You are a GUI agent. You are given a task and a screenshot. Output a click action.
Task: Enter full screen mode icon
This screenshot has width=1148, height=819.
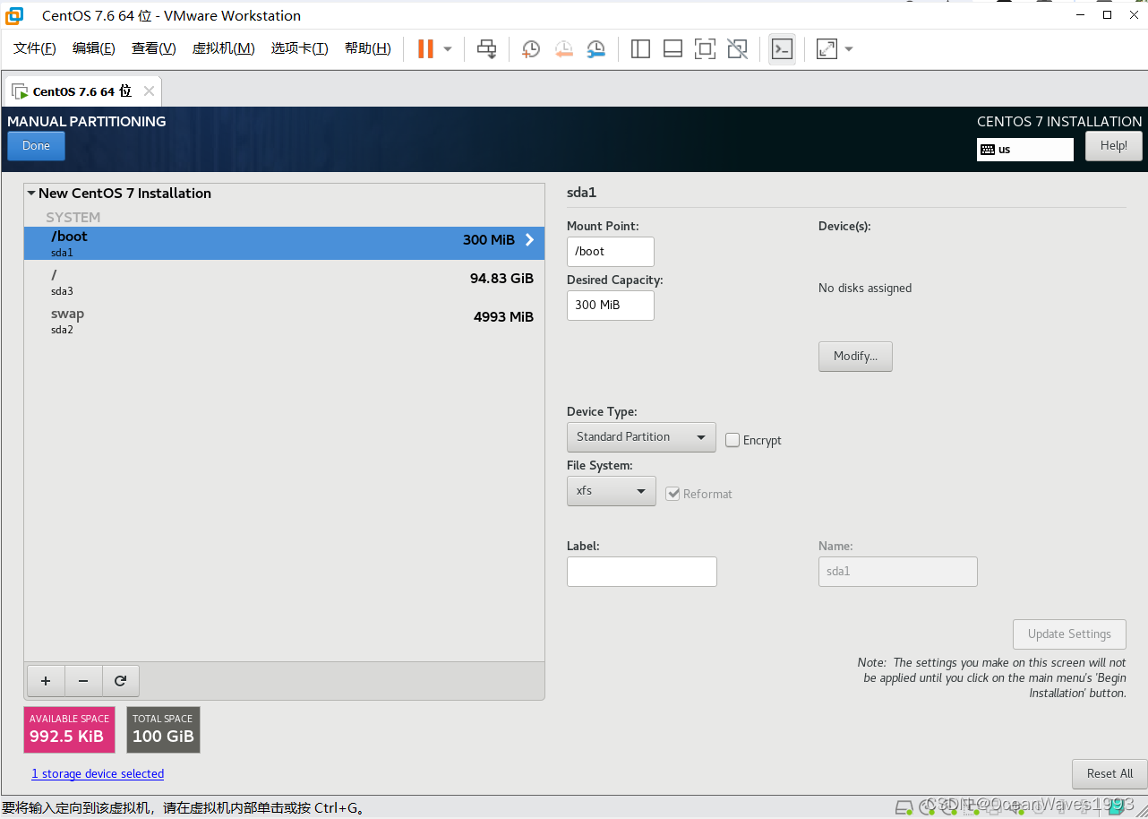[705, 49]
